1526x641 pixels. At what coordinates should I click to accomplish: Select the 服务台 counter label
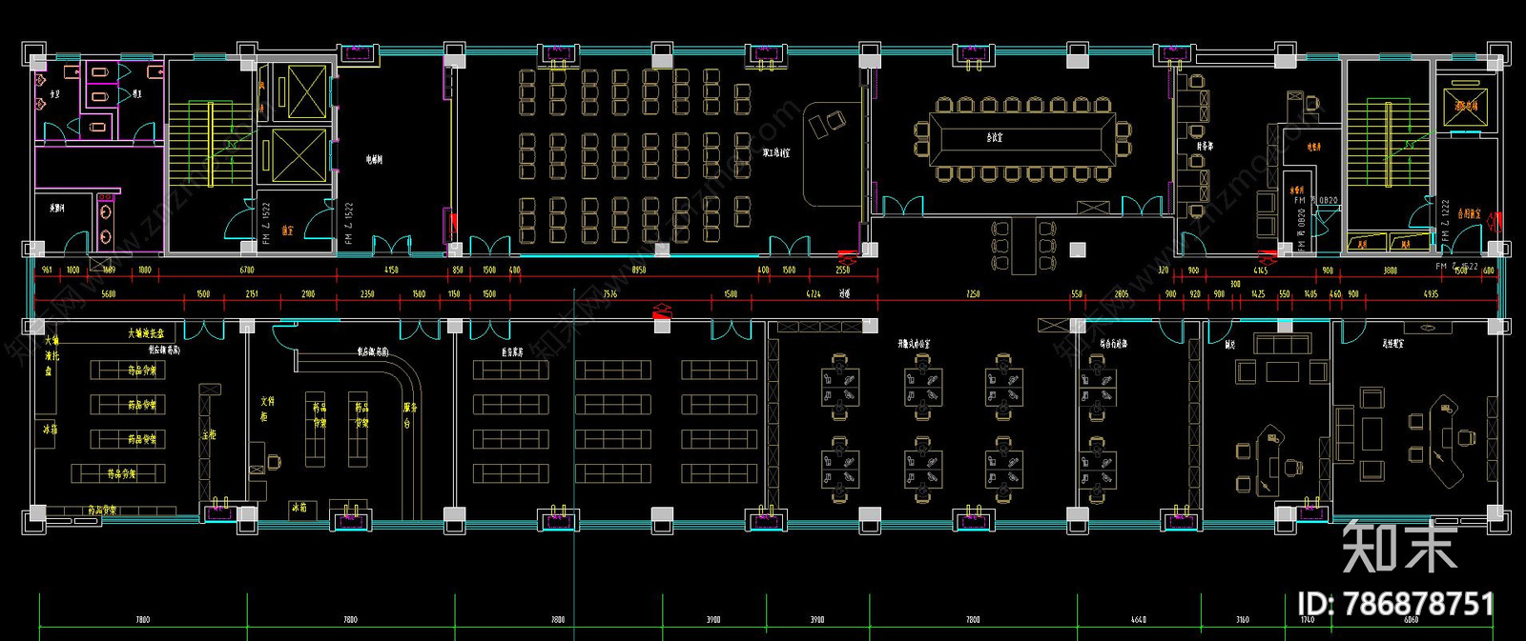pyautogui.click(x=410, y=415)
